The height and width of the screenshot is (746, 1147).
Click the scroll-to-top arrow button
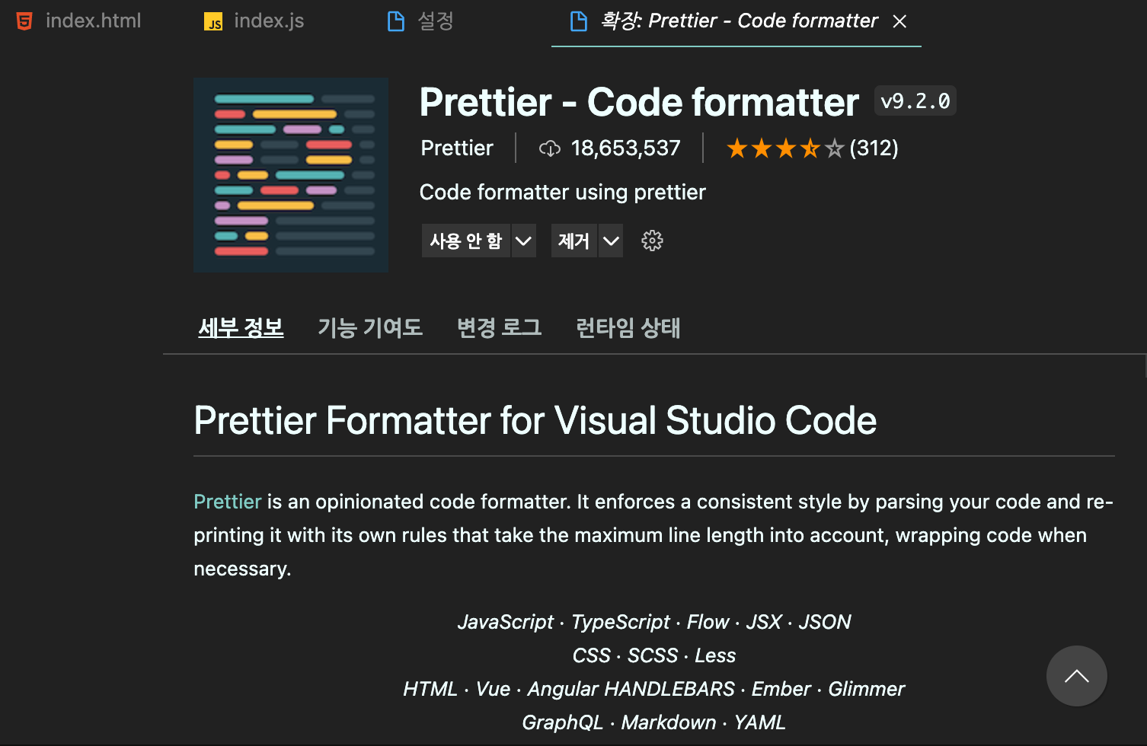coord(1076,676)
